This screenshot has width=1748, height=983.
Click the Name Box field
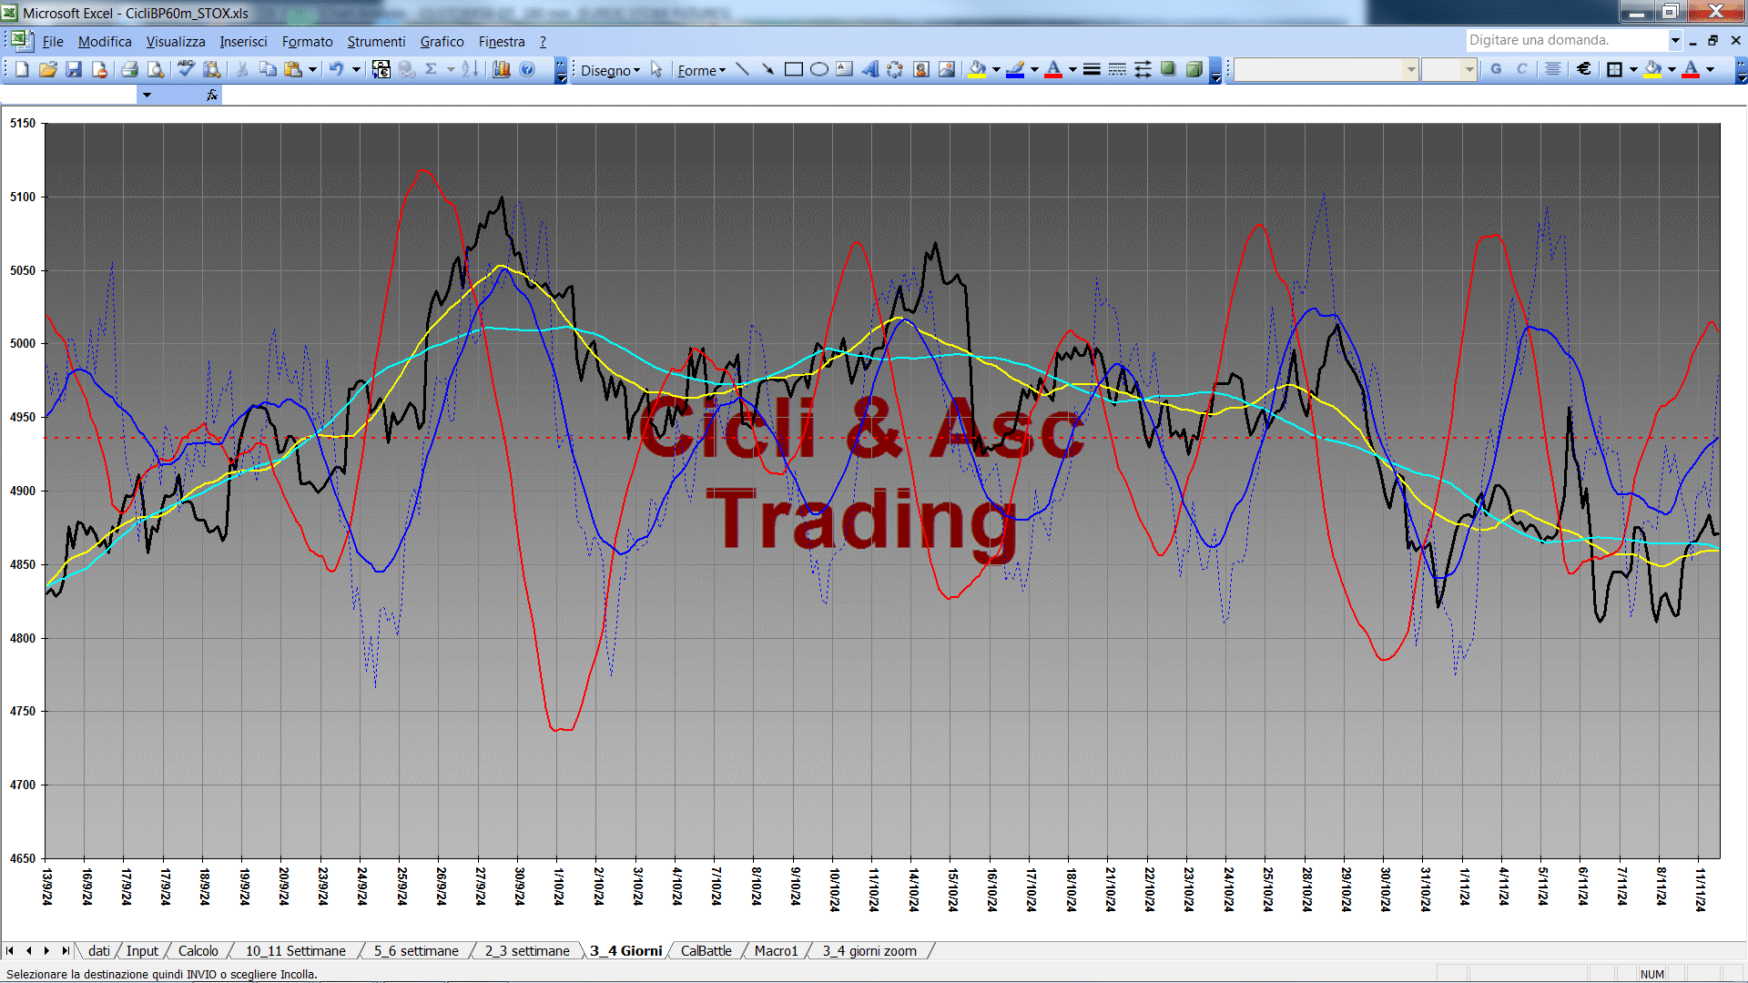69,95
